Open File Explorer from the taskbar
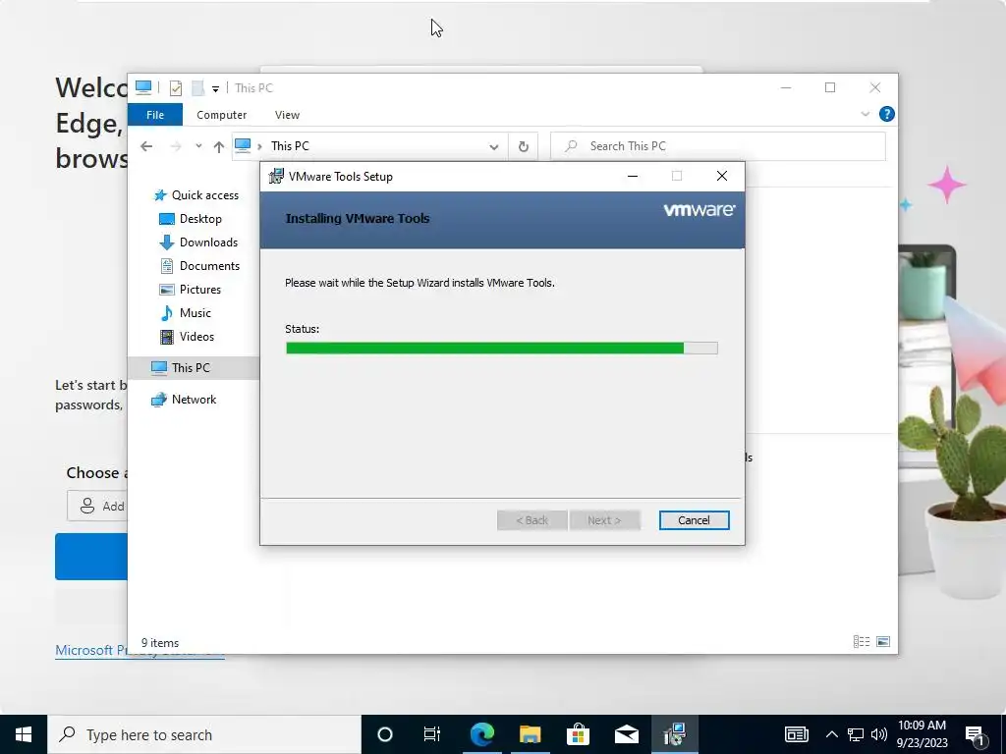Viewport: 1006px width, 754px height. point(530,734)
